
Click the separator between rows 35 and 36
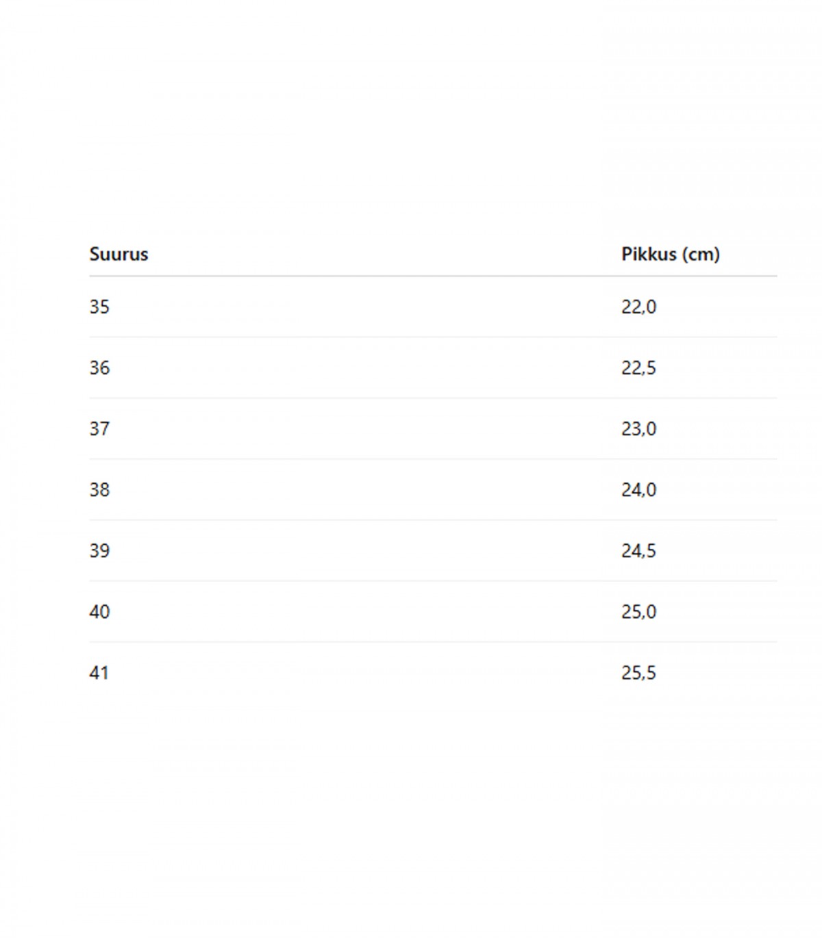(x=433, y=337)
